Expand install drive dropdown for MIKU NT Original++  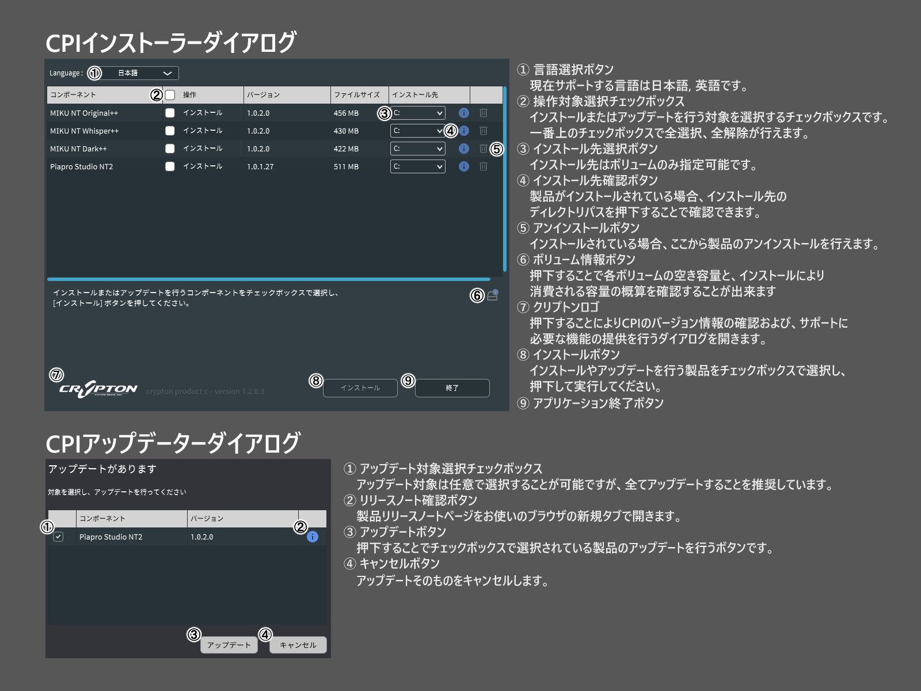click(x=417, y=113)
